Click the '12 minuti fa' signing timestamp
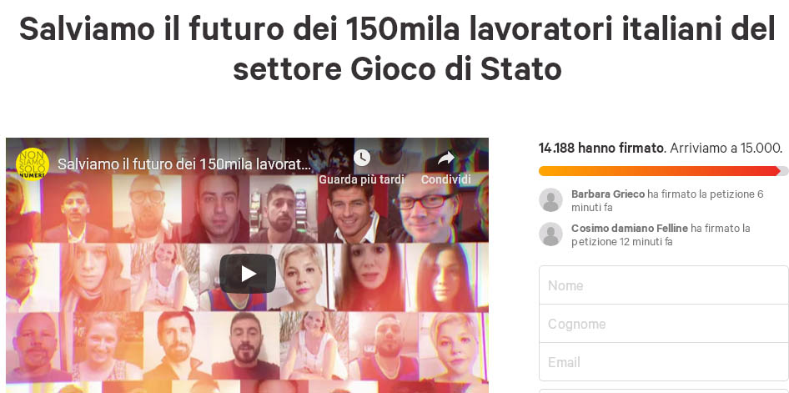The height and width of the screenshot is (393, 789). [645, 241]
